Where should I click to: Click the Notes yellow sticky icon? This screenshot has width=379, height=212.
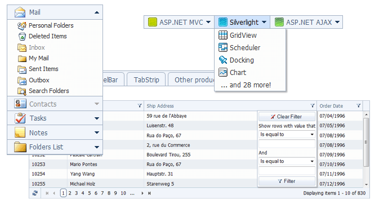pos(20,132)
